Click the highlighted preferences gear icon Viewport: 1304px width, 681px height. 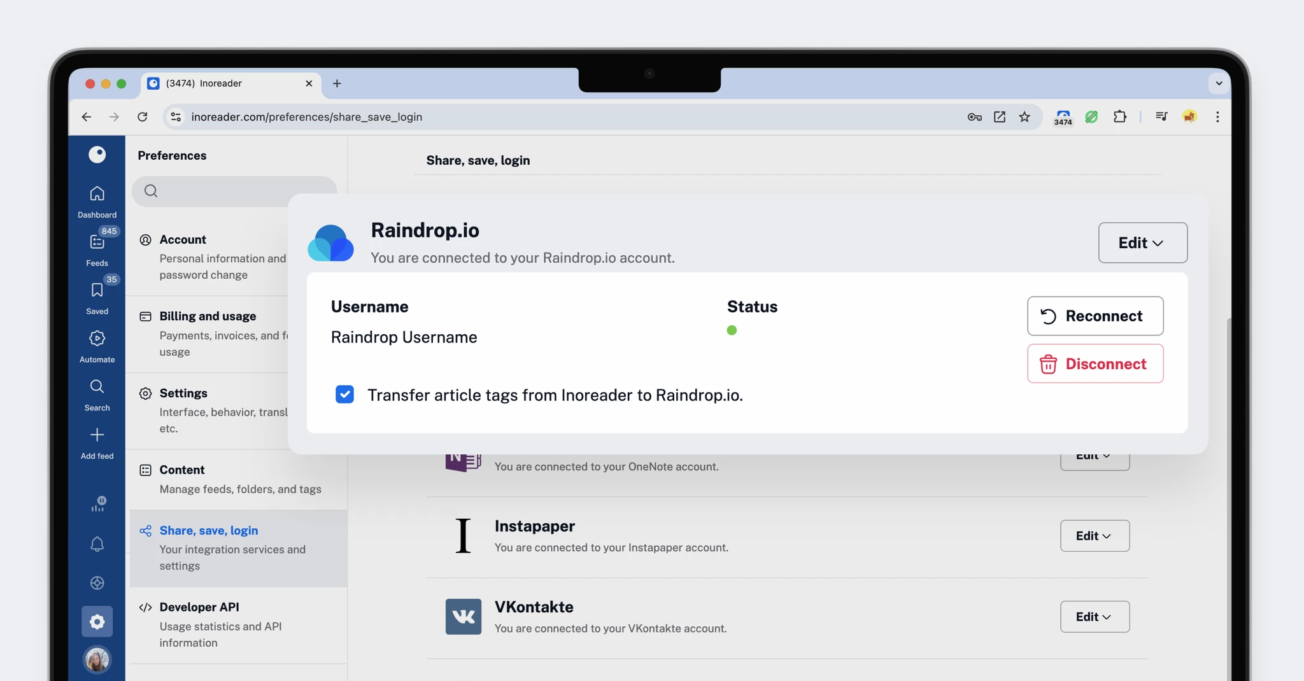pyautogui.click(x=97, y=621)
